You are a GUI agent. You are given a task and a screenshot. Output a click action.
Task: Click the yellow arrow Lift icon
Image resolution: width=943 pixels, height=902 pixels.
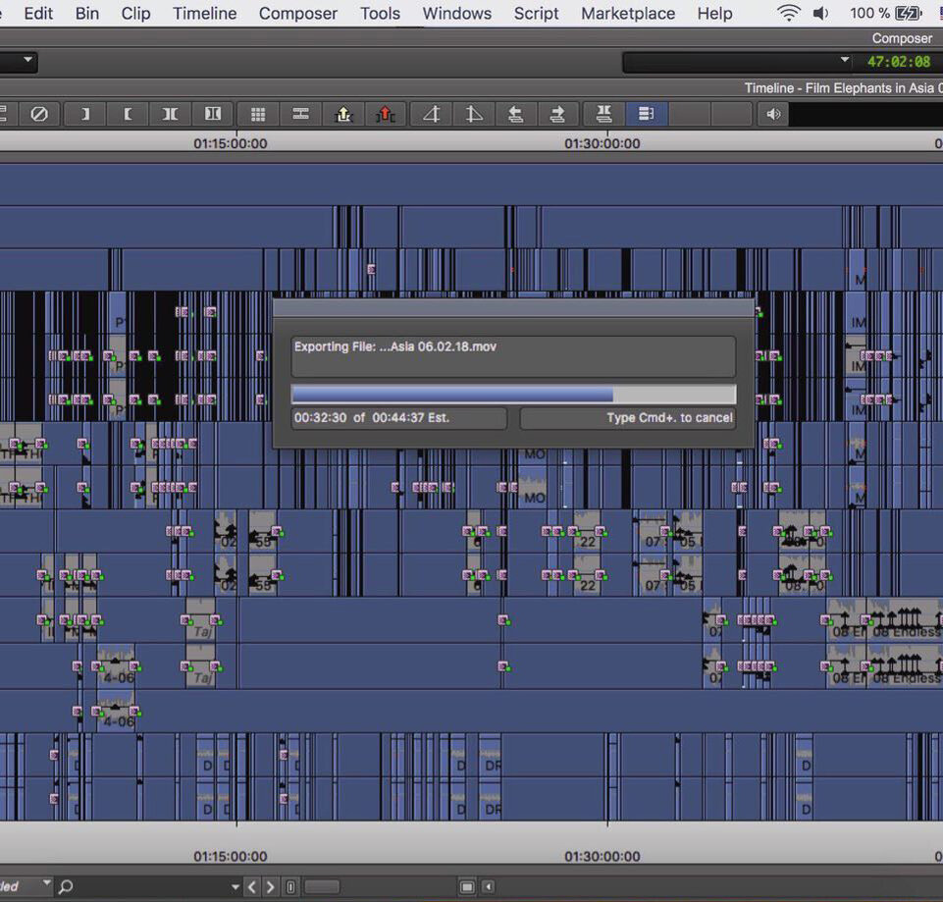click(x=343, y=114)
